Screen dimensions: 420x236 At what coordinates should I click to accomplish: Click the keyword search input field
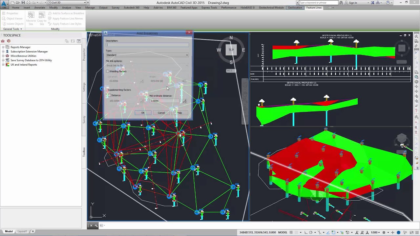tap(318, 3)
